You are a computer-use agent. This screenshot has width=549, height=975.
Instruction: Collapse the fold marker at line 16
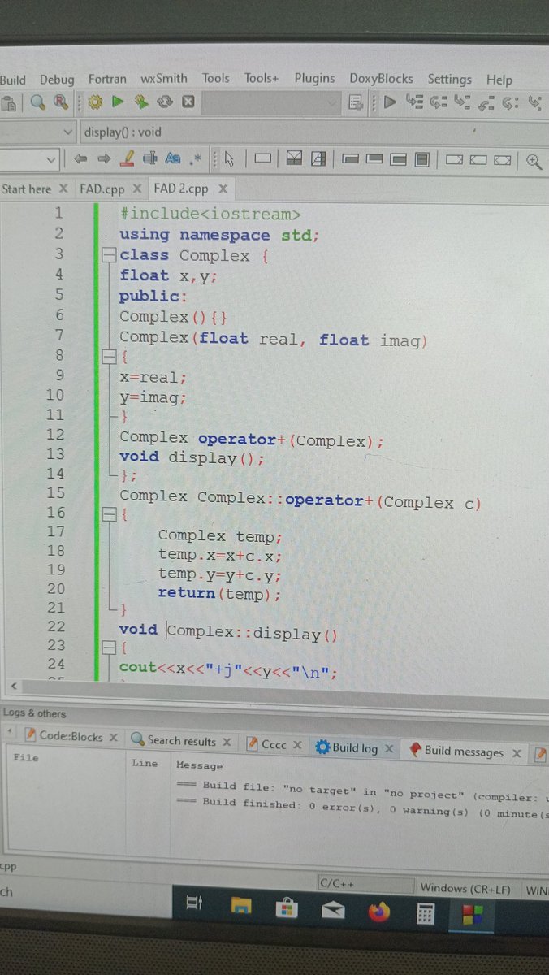108,514
